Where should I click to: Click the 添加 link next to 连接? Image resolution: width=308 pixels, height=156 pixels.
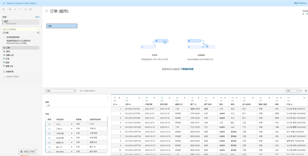(37, 17)
